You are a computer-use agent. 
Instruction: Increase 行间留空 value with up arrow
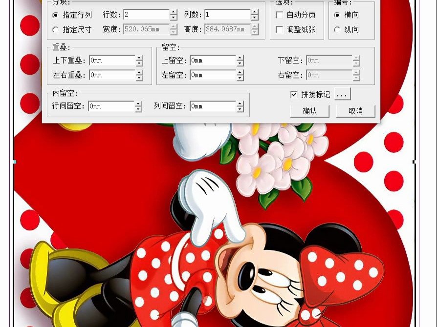[x=138, y=103]
